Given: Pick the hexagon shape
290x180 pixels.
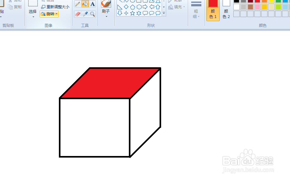Looking at the screenshot, I should tap(139, 7).
